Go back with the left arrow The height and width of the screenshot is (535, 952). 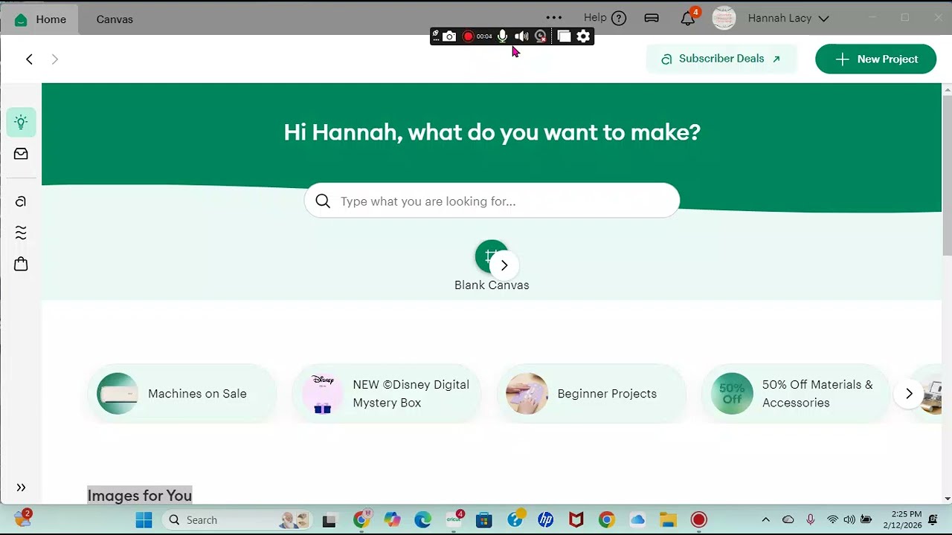(x=29, y=59)
